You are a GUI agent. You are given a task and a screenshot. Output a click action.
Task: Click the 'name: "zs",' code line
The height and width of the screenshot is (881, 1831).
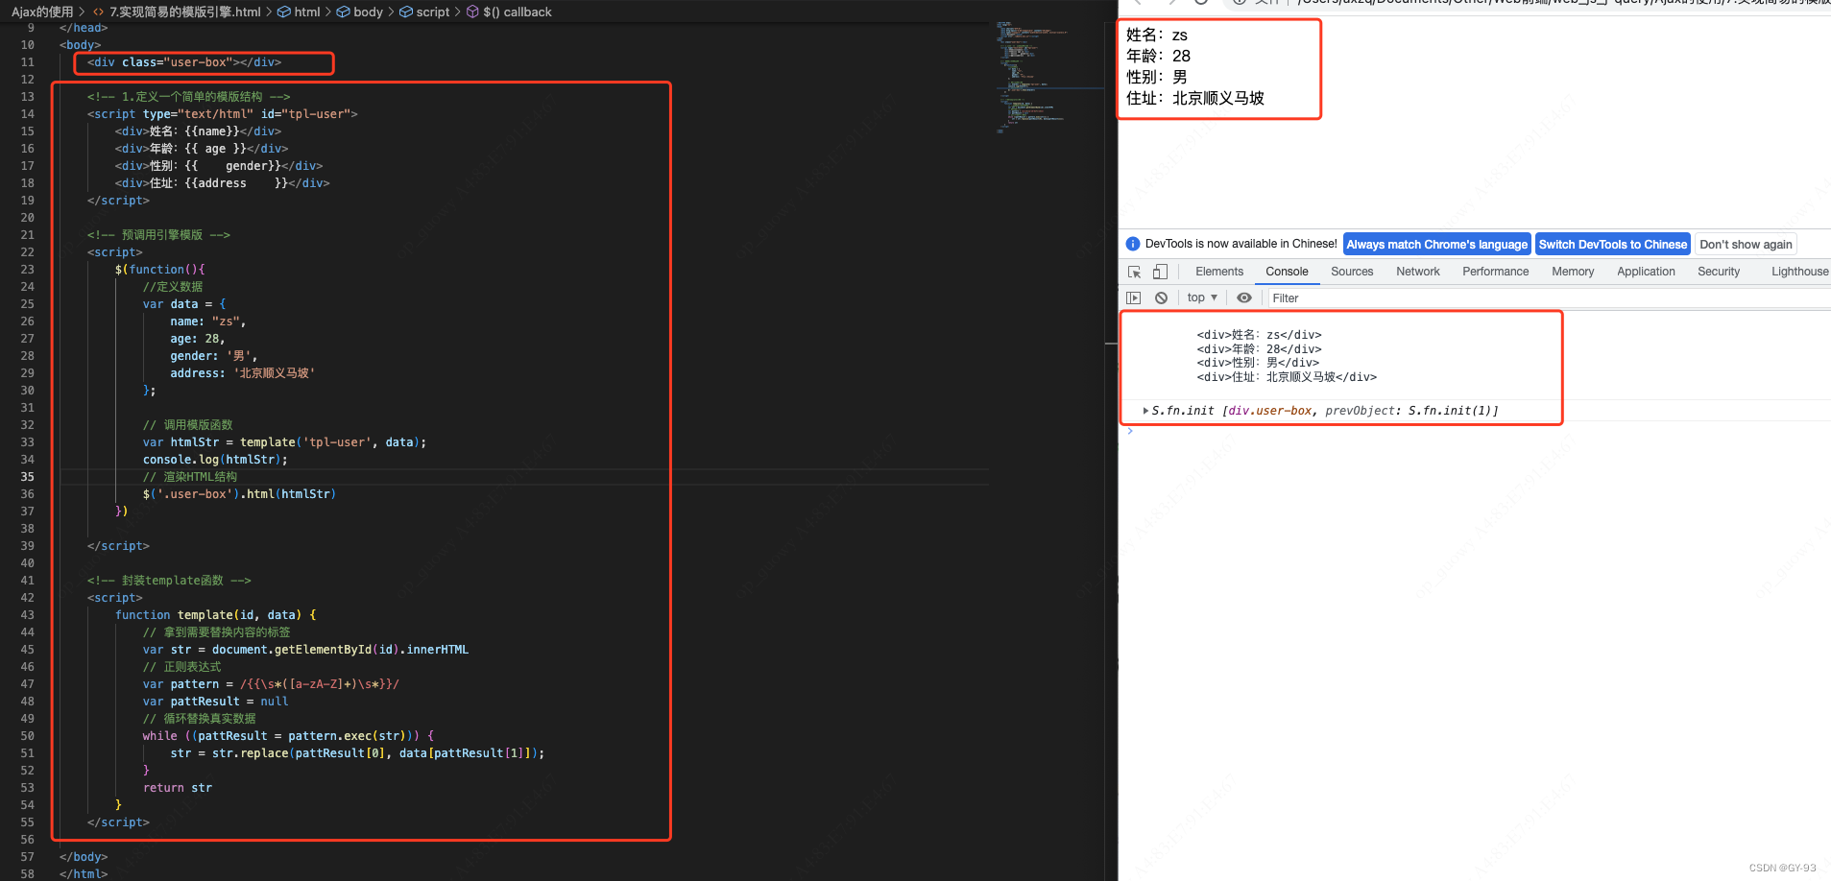(x=208, y=321)
